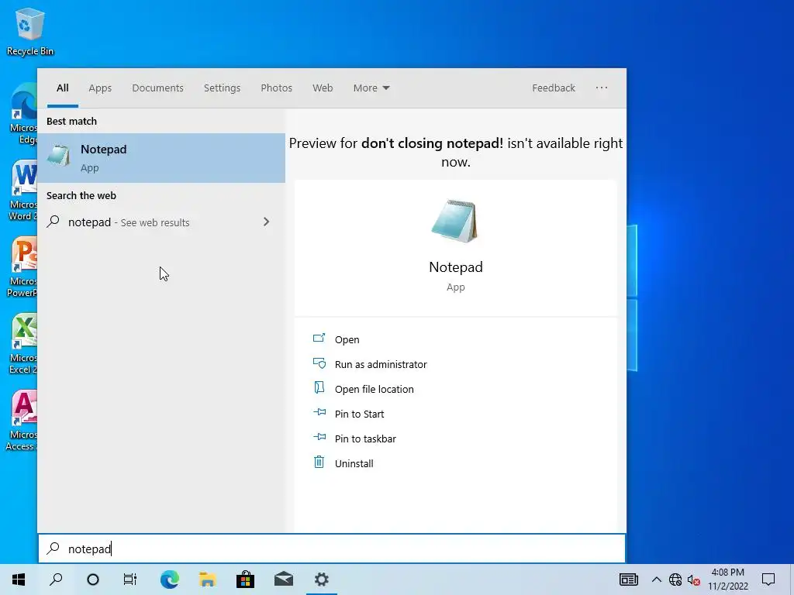The width and height of the screenshot is (794, 595).
Task: Switch to the Settings search tab
Action: click(223, 88)
